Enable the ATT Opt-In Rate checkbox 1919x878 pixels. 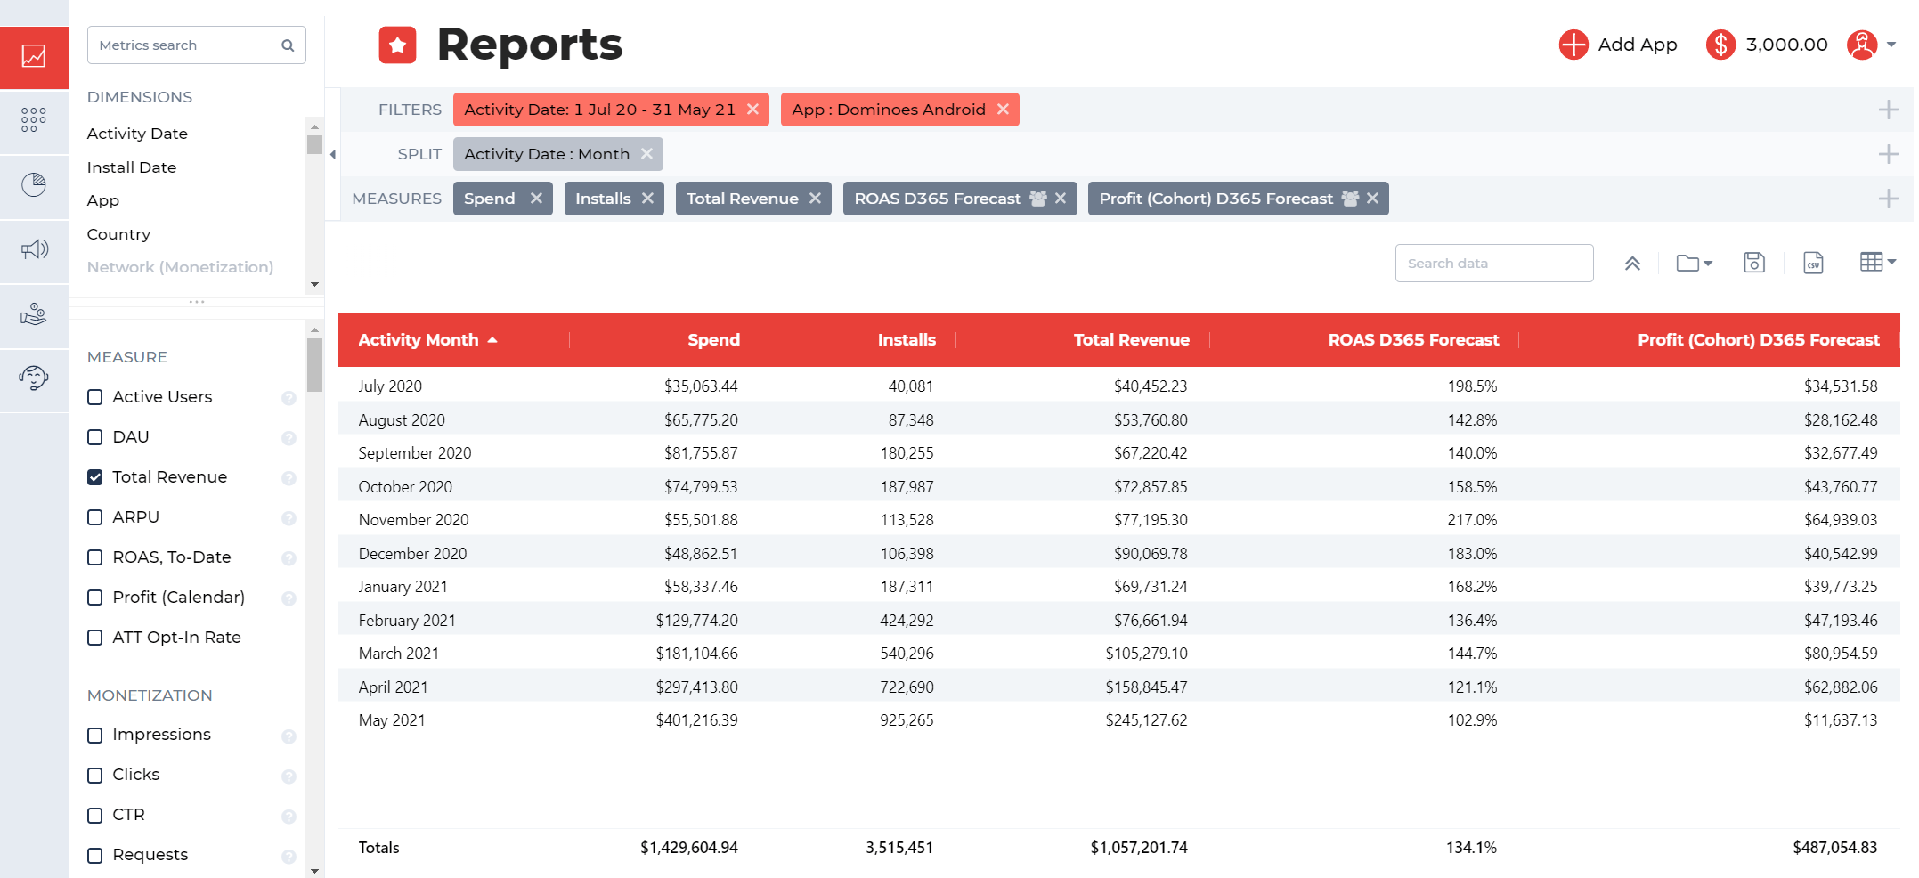95,638
